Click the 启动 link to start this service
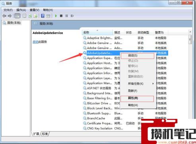The image size is (196, 144). [35, 42]
